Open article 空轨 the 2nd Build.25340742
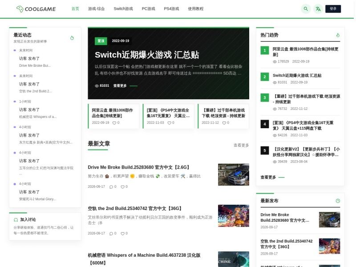Viewport: 356px width, 267px height. [x=135, y=208]
